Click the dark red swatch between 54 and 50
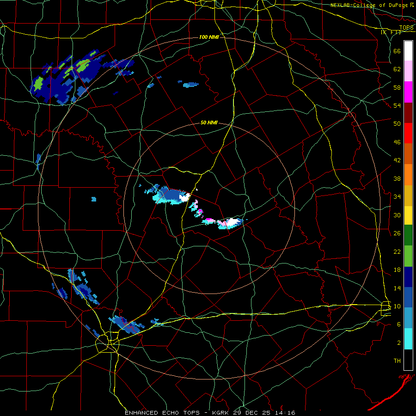416x416 pixels. [408, 112]
